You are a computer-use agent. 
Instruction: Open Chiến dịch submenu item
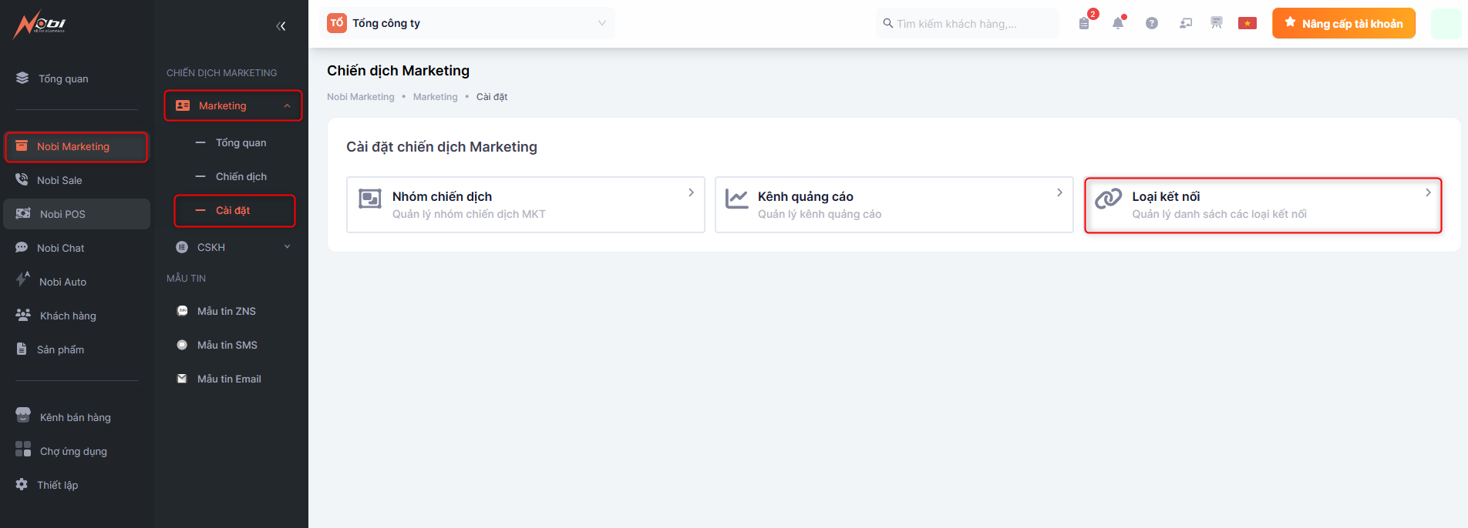click(241, 176)
